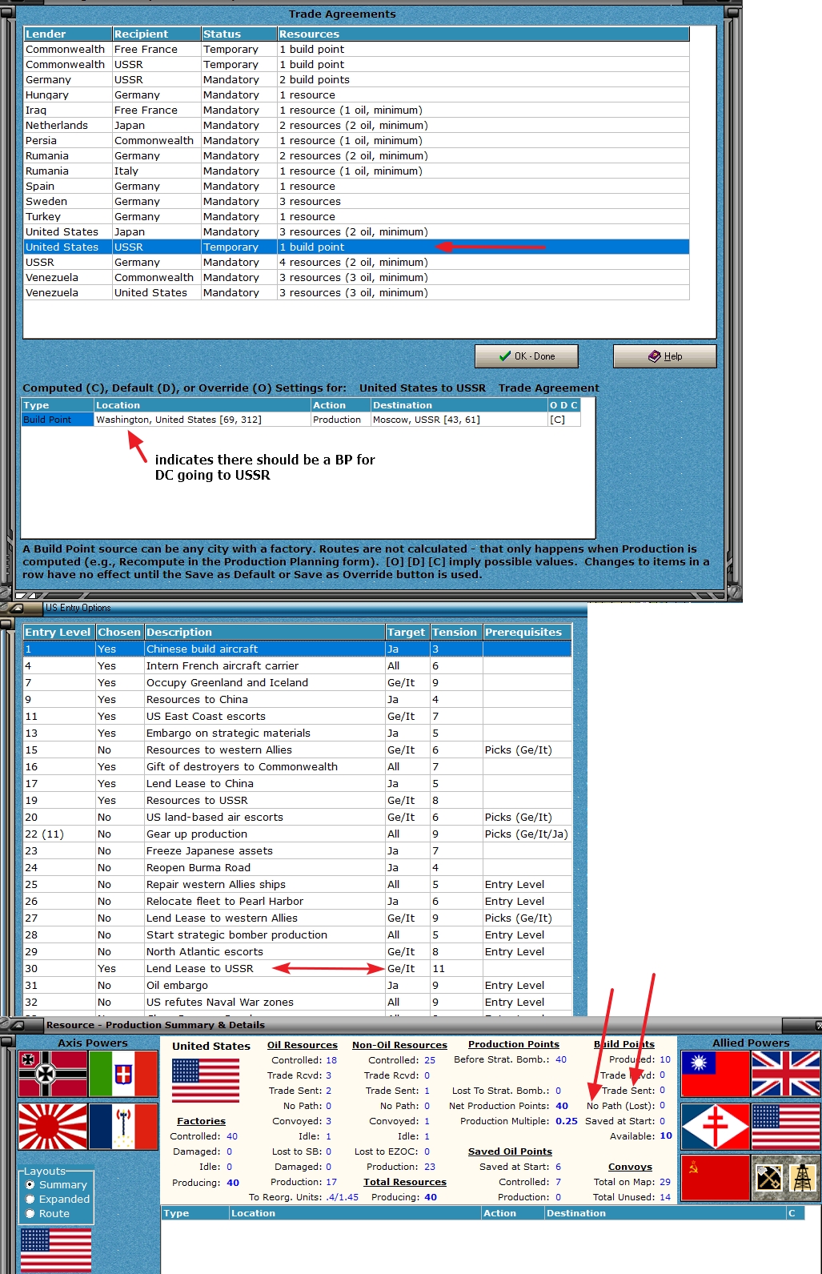Select the Hungary to Germany agreement row
The image size is (822, 1274).
click(x=356, y=94)
